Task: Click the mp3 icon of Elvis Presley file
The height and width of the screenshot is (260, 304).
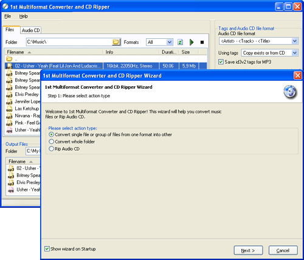Action: 9,95
